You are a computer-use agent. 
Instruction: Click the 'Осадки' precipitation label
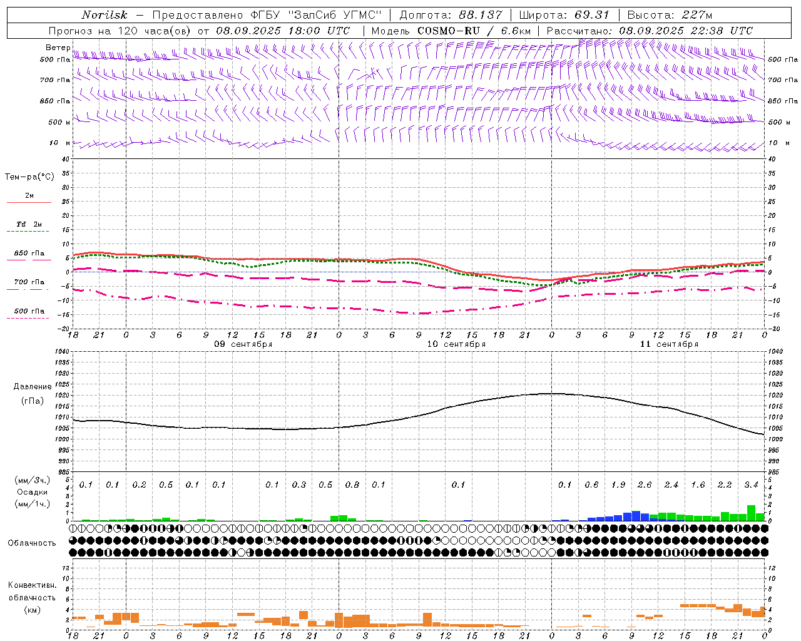click(x=33, y=492)
